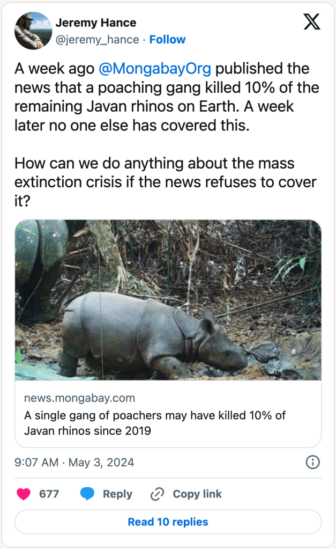Click the news.mongabay.com domain text
Viewport: 336px width, 549px height.
(79, 398)
